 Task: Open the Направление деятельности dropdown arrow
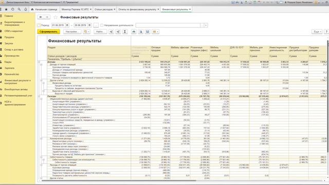coord(206,25)
